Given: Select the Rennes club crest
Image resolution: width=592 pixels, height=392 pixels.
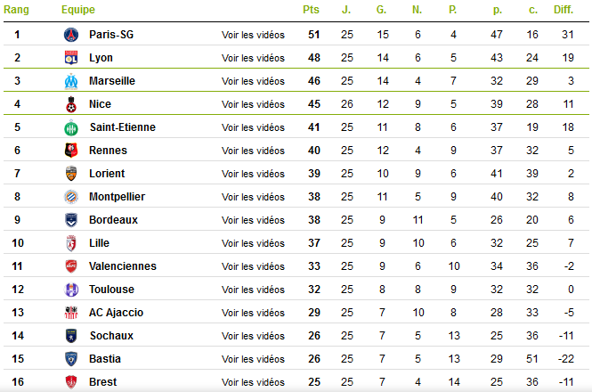Looking at the screenshot, I should pyautogui.click(x=71, y=151).
